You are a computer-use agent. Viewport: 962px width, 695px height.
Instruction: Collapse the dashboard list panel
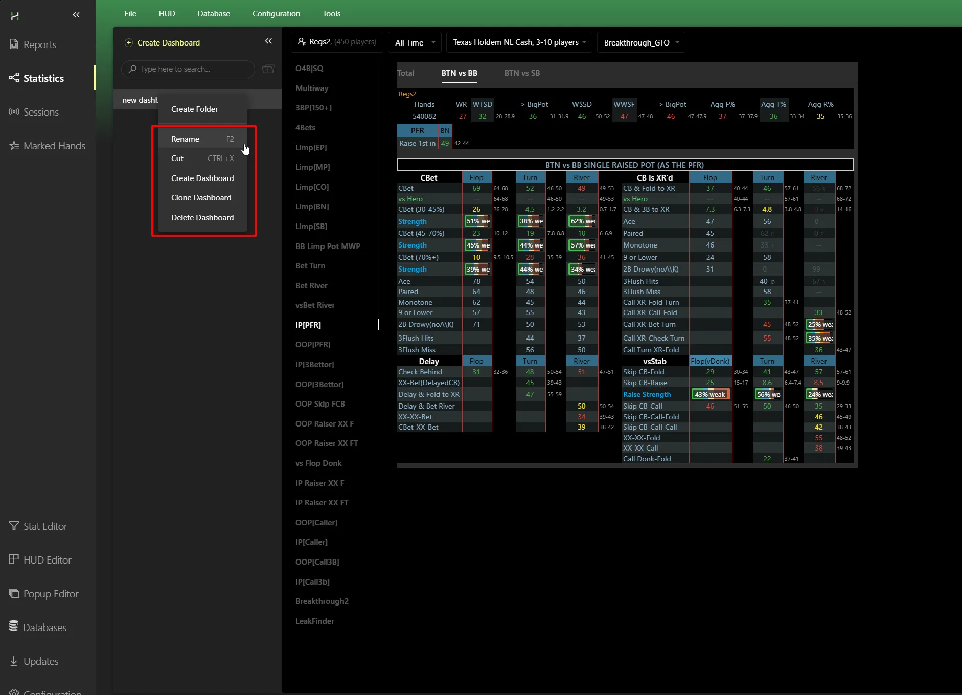(268, 41)
